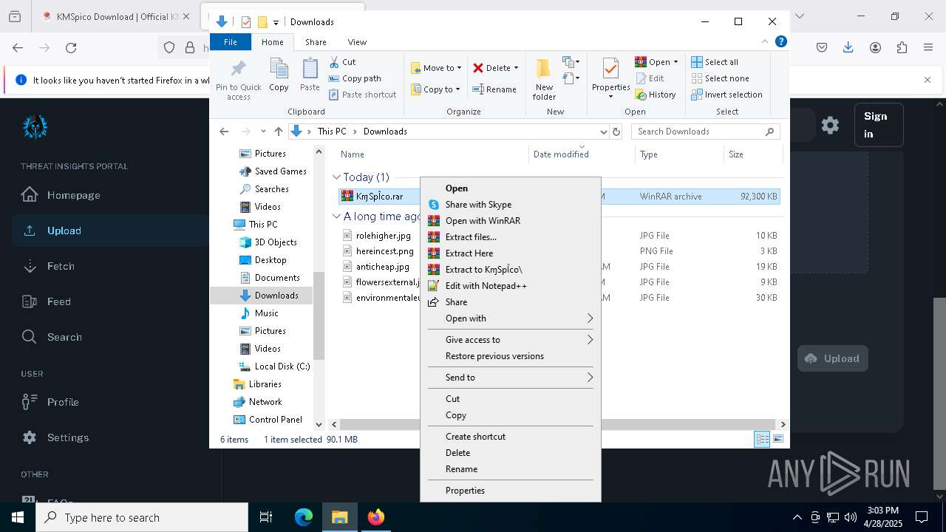This screenshot has width=946, height=532.
Task: Click Select all in ribbon
Action: pos(715,62)
